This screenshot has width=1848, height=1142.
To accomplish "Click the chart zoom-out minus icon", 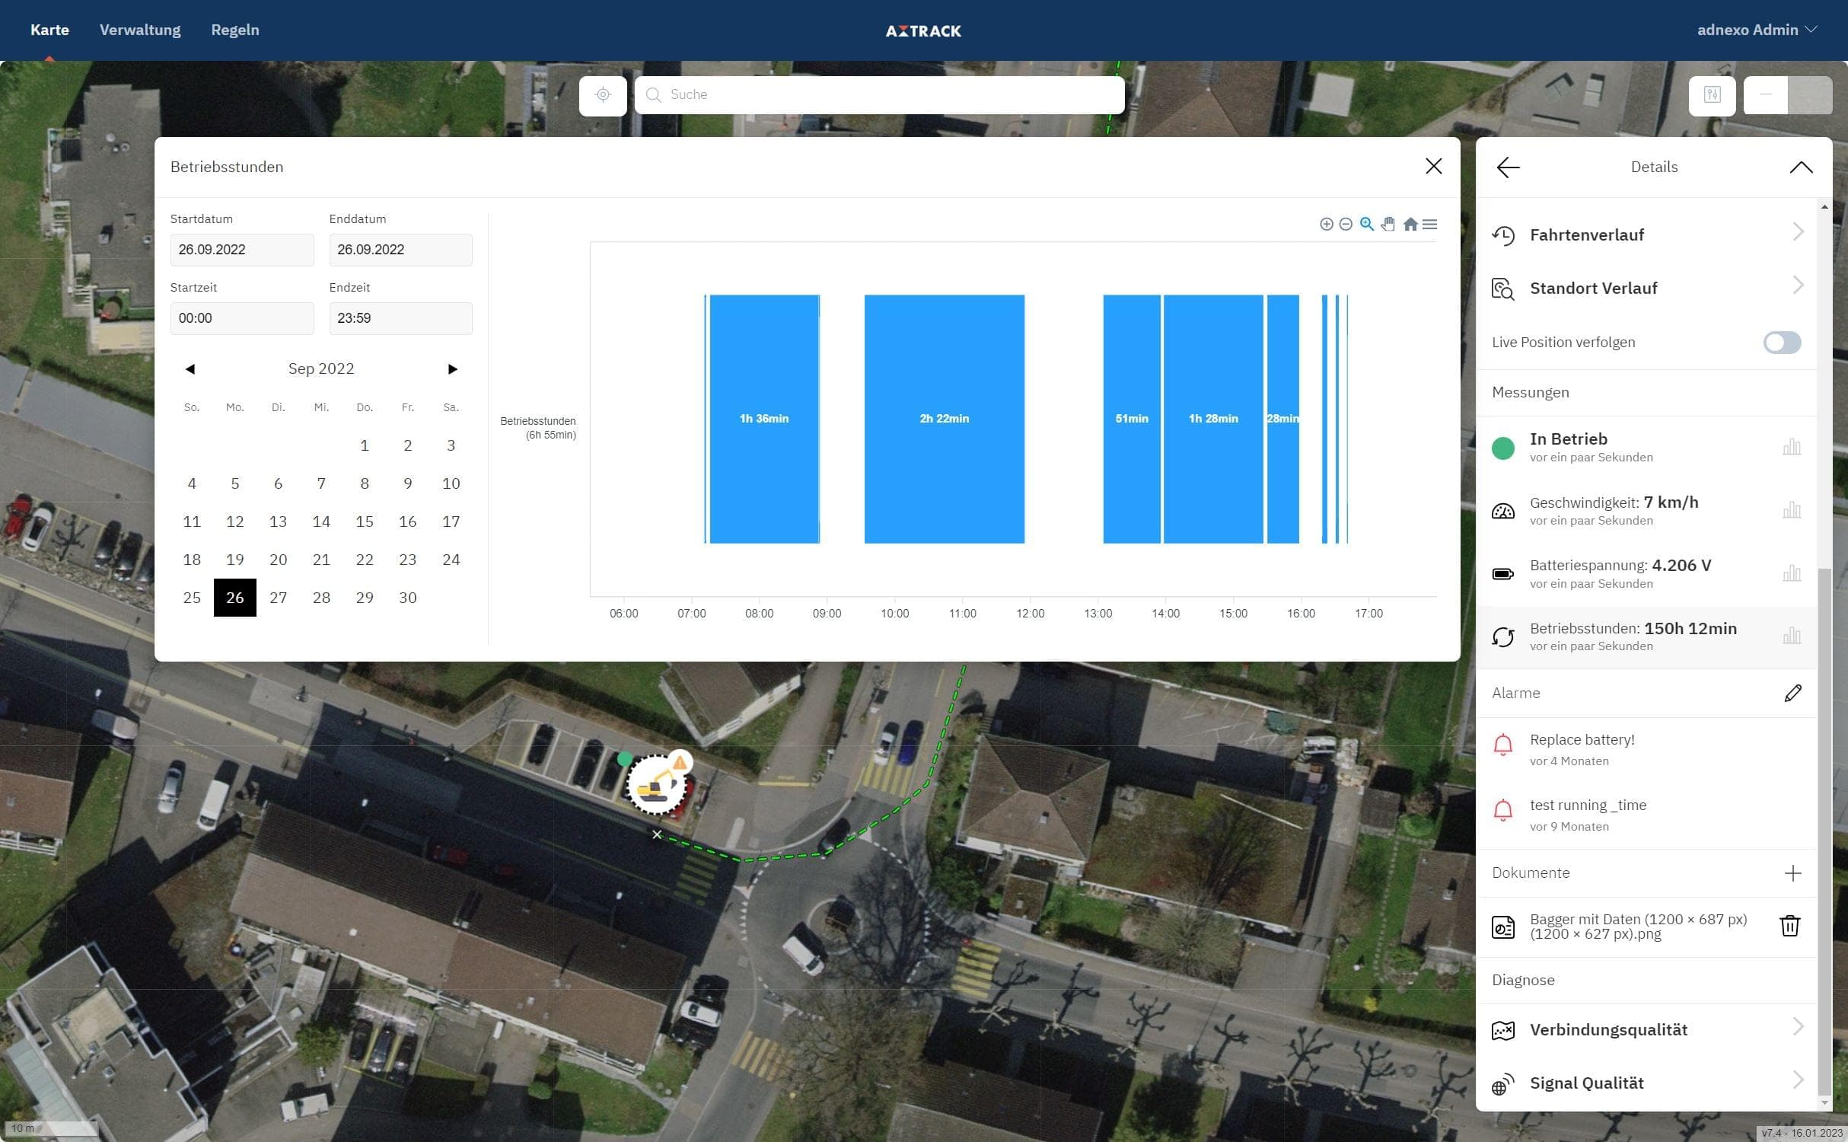I will coord(1346,224).
